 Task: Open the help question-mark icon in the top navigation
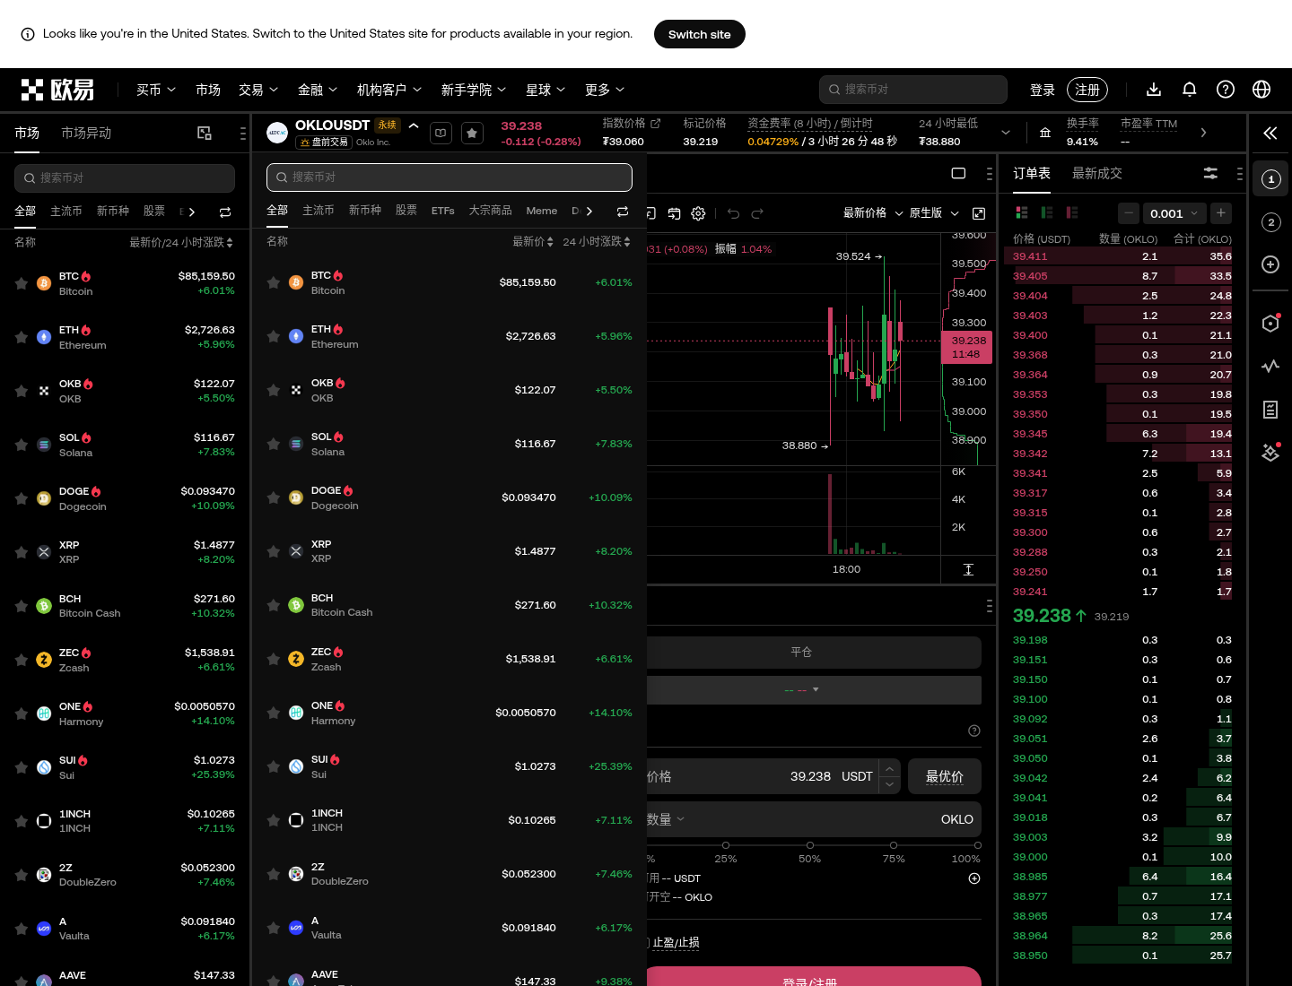point(1226,89)
